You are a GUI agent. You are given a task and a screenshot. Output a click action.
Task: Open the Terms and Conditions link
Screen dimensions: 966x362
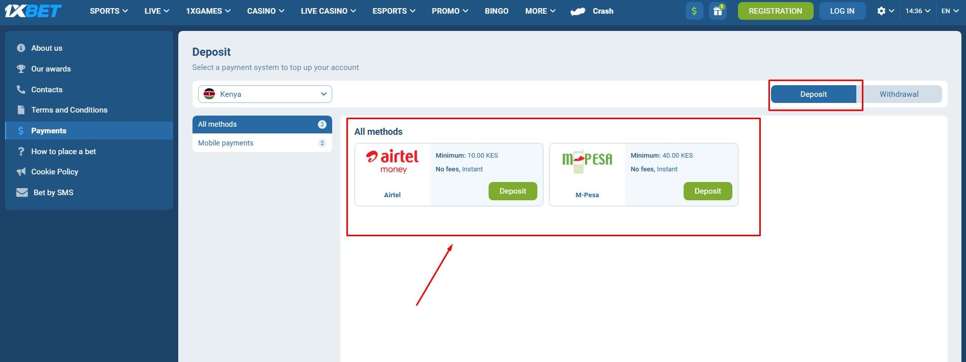point(69,110)
